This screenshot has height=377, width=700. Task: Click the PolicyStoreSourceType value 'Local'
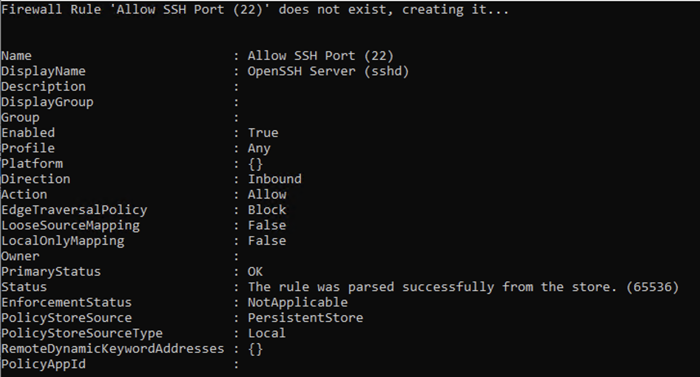[x=267, y=333]
